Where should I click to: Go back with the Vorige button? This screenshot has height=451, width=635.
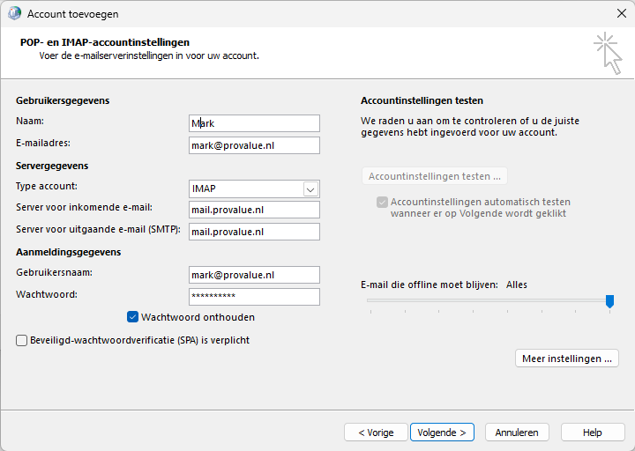[376, 433]
